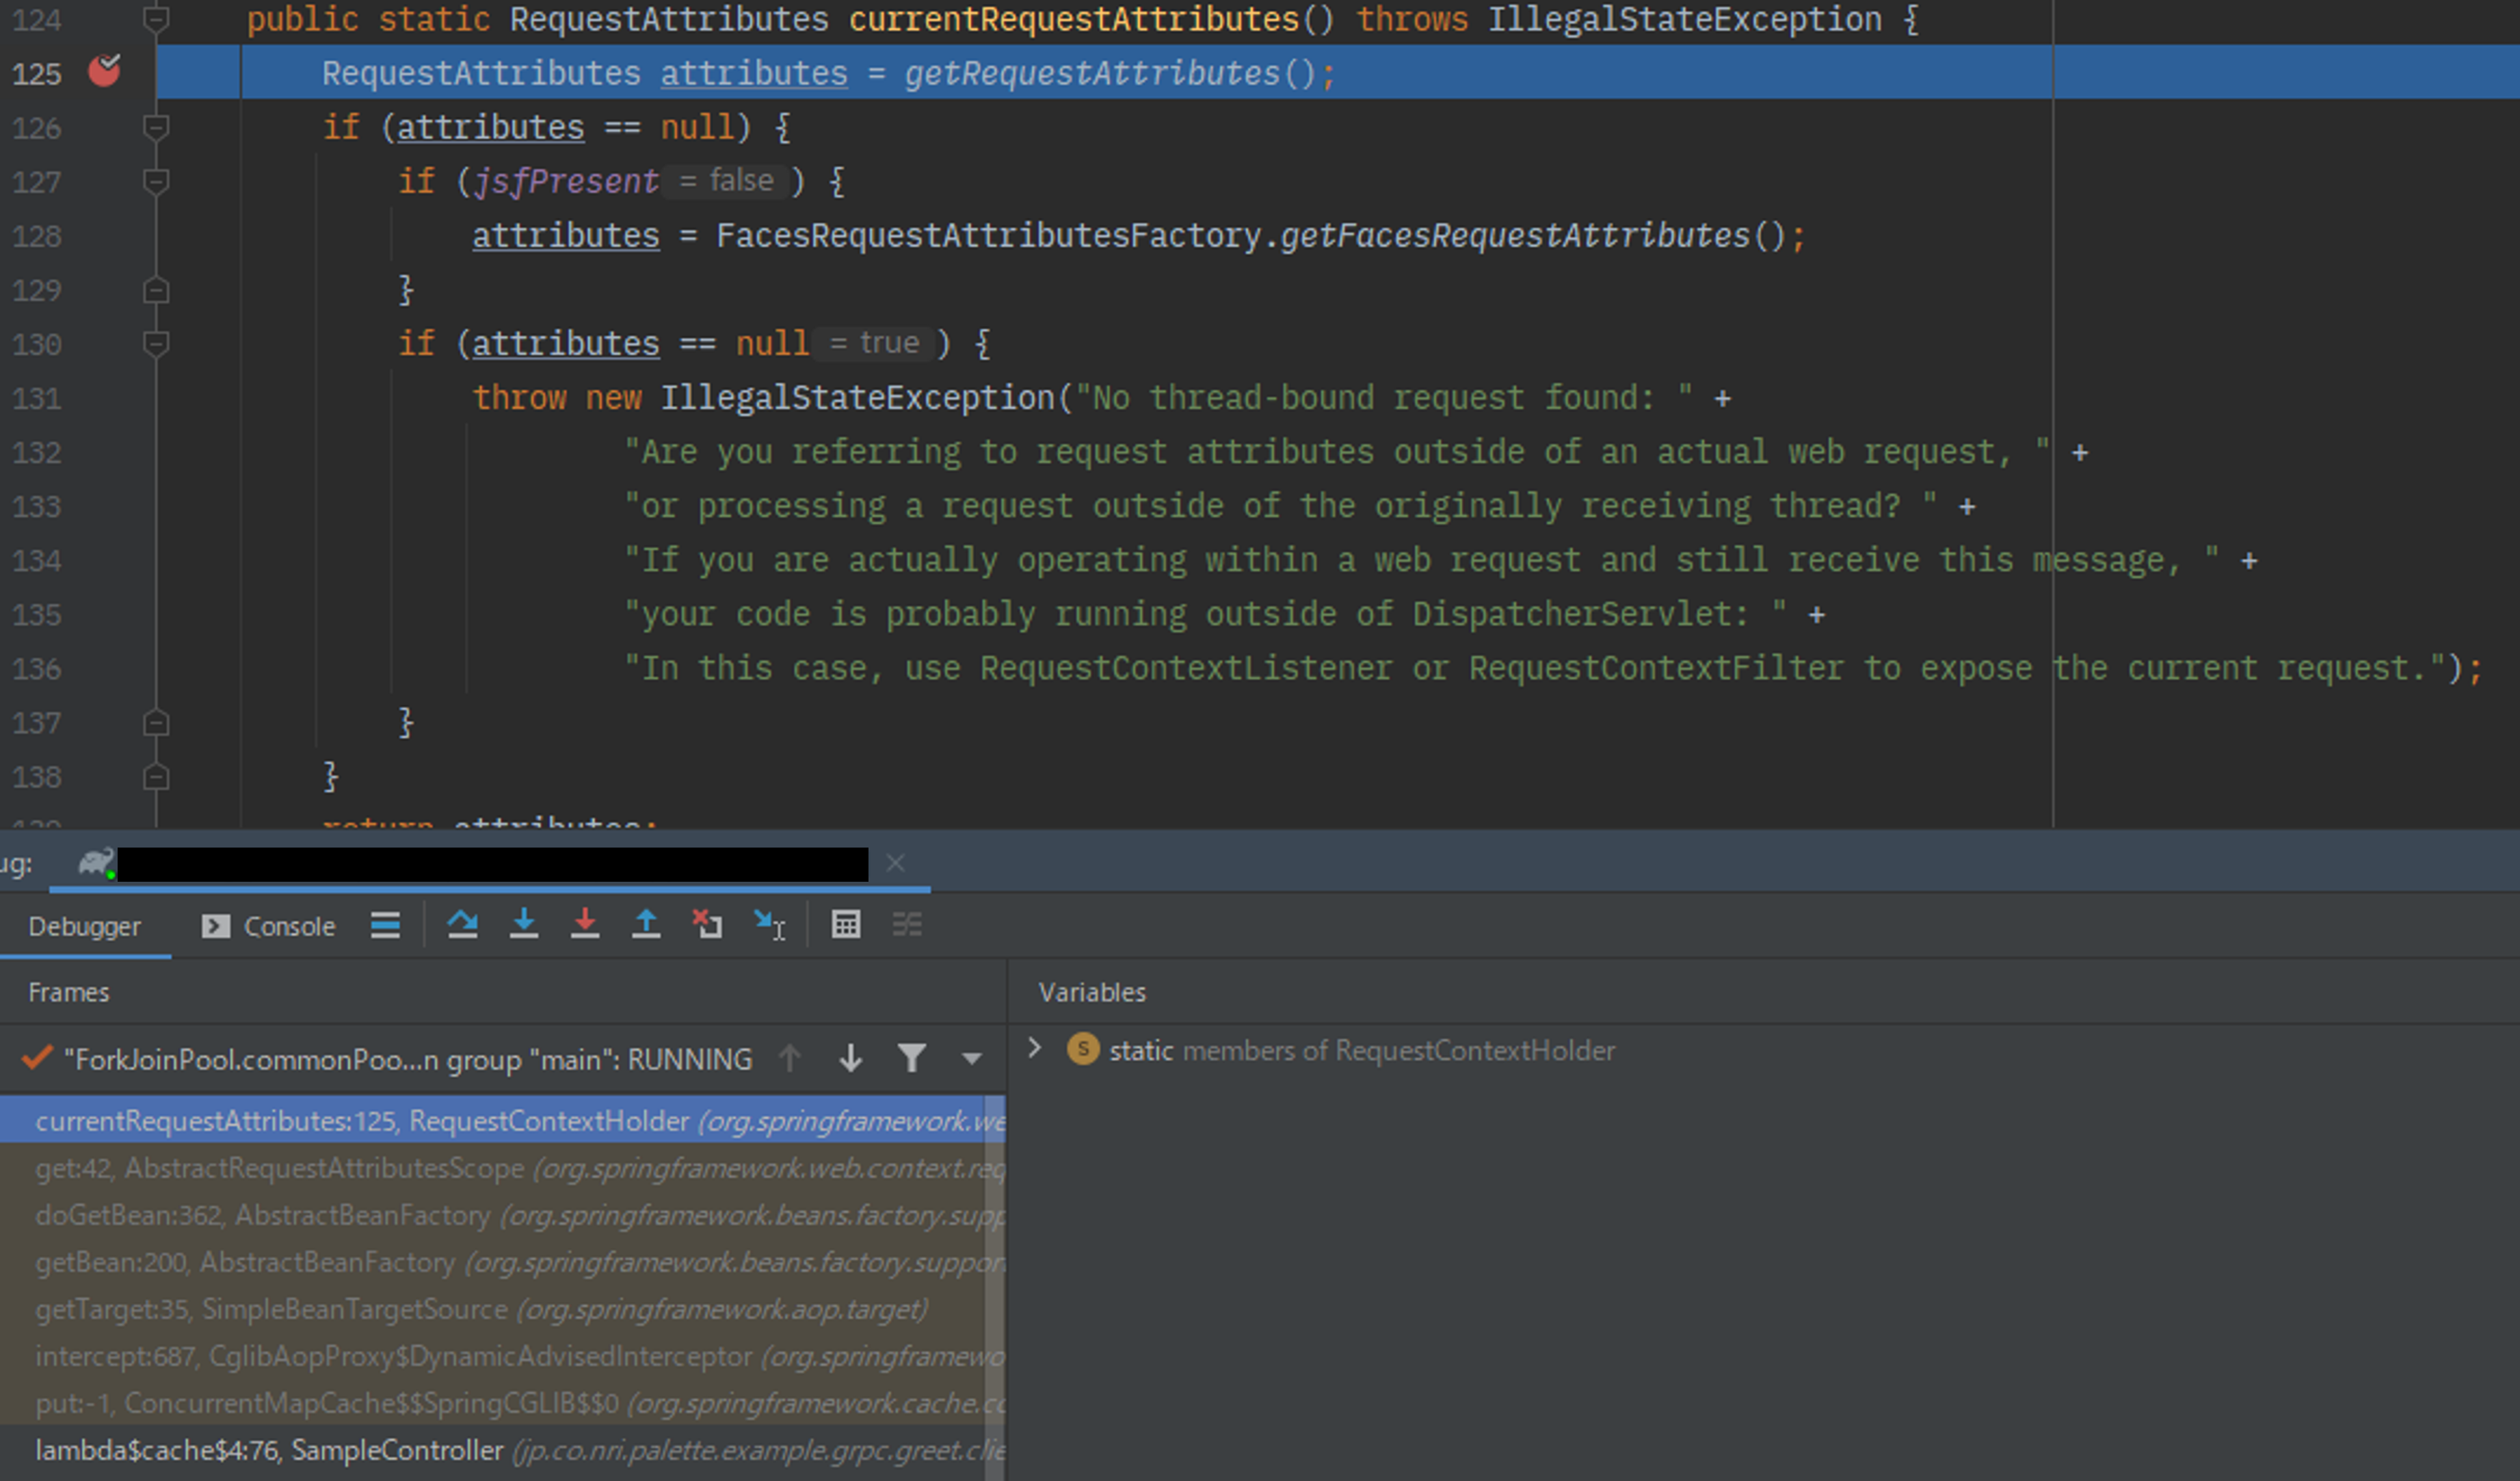Expand static members of RequestContextHolder
This screenshot has width=2520, height=1481.
click(x=1035, y=1049)
